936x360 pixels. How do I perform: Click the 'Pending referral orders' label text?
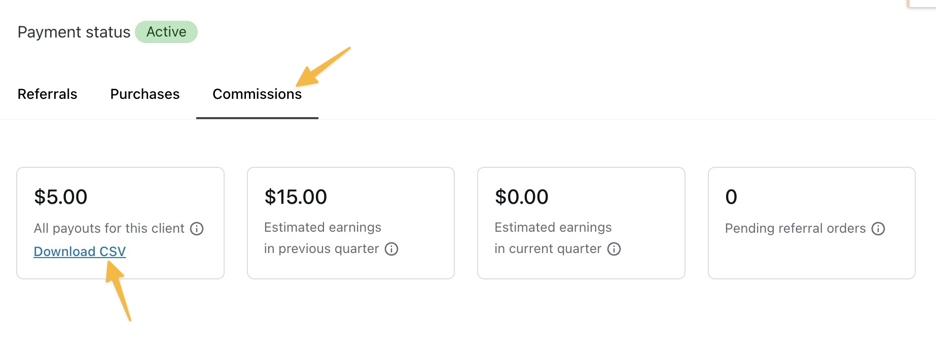pyautogui.click(x=796, y=229)
